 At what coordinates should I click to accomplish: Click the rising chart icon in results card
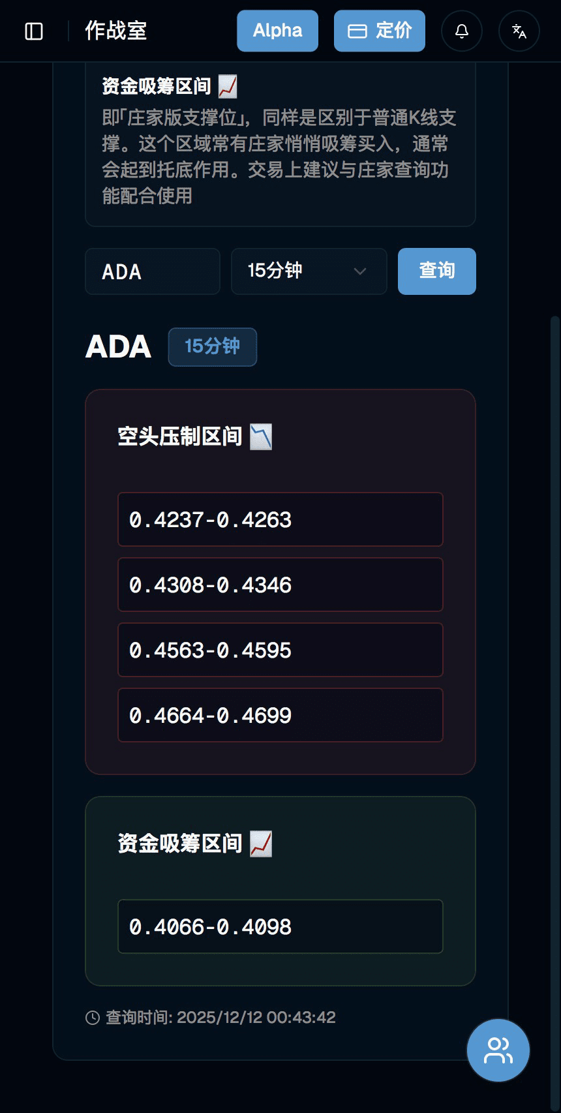[261, 844]
